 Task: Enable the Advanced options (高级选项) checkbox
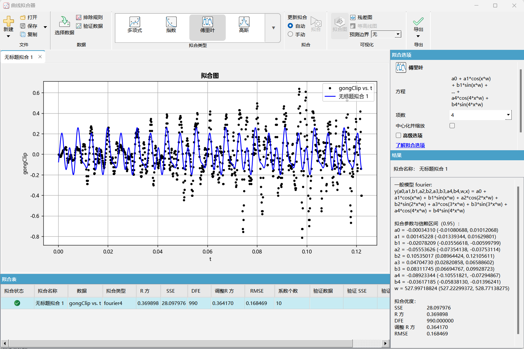398,135
